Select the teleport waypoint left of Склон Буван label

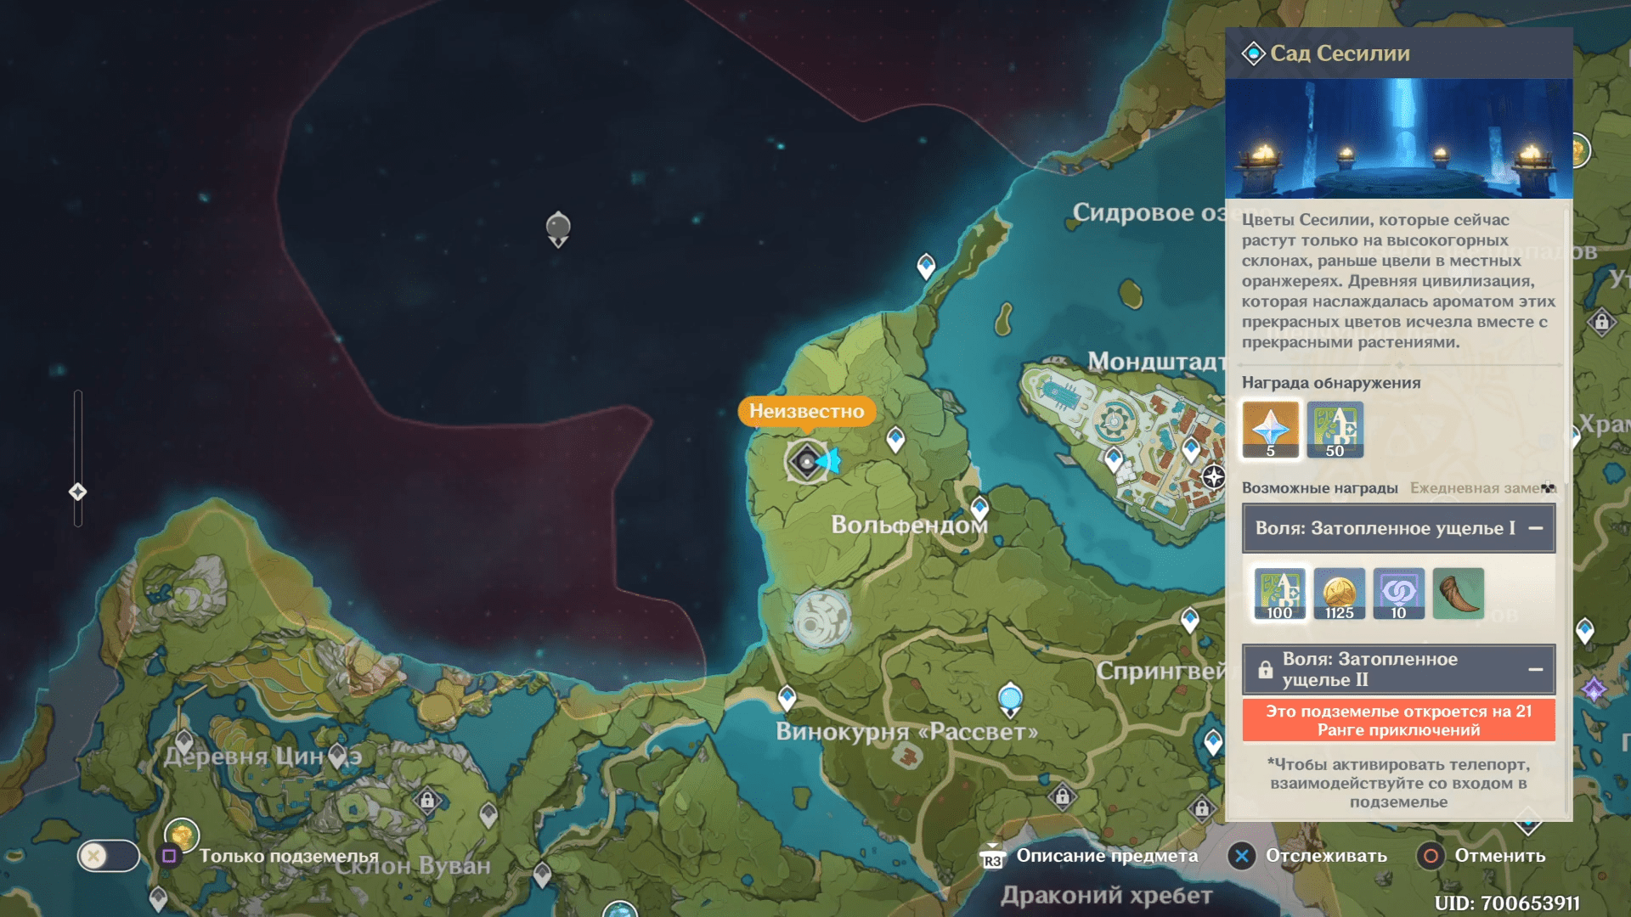tap(158, 899)
